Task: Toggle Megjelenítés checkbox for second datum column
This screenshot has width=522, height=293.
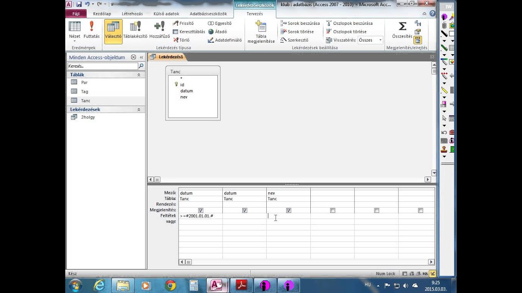Action: tap(245, 210)
